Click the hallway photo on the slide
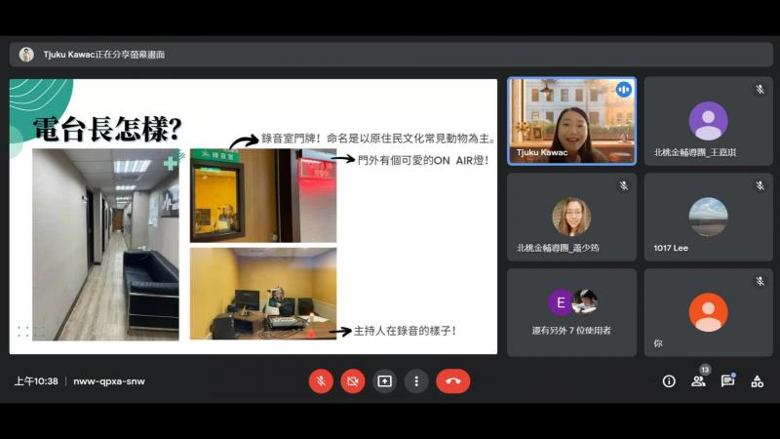Viewport: 780px width, 439px height. point(105,245)
